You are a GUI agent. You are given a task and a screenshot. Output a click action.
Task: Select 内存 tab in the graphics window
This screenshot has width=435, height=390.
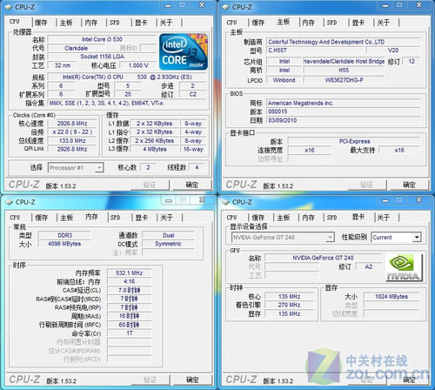tap(308, 218)
